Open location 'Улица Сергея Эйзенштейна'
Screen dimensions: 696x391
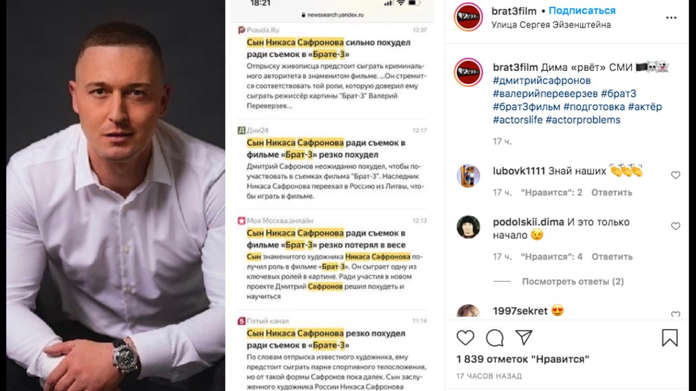(551, 25)
